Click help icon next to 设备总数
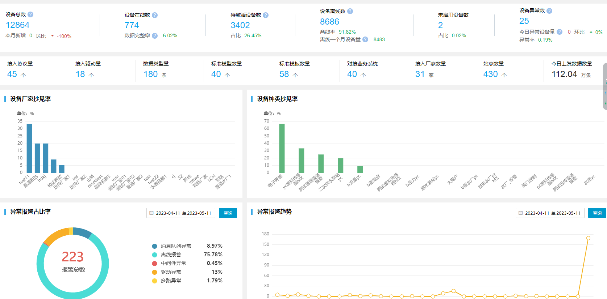Viewport: 607px width, 299px height. point(30,14)
